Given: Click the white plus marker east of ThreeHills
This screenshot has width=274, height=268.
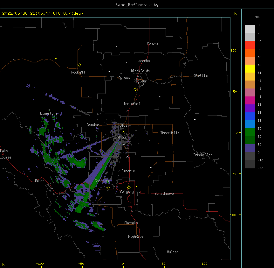Looking at the screenshot, I should click(x=195, y=119).
